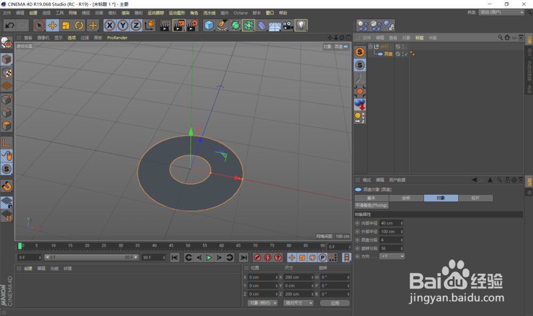Activate the Rotate tool
Image resolution: width=533 pixels, height=316 pixels.
tap(79, 26)
